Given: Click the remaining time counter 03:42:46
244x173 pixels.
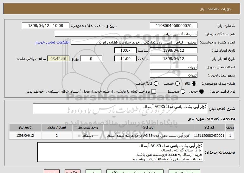Looking at the screenshot, I should (58, 59).
